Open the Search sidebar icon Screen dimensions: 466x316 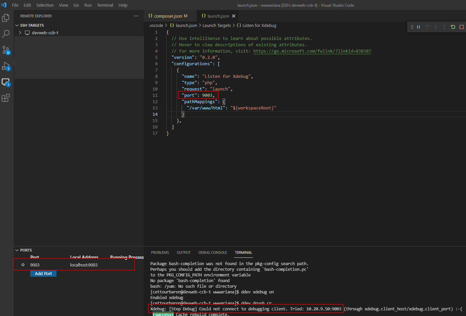tap(5, 34)
